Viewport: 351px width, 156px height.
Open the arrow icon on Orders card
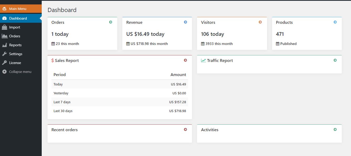click(110, 22)
